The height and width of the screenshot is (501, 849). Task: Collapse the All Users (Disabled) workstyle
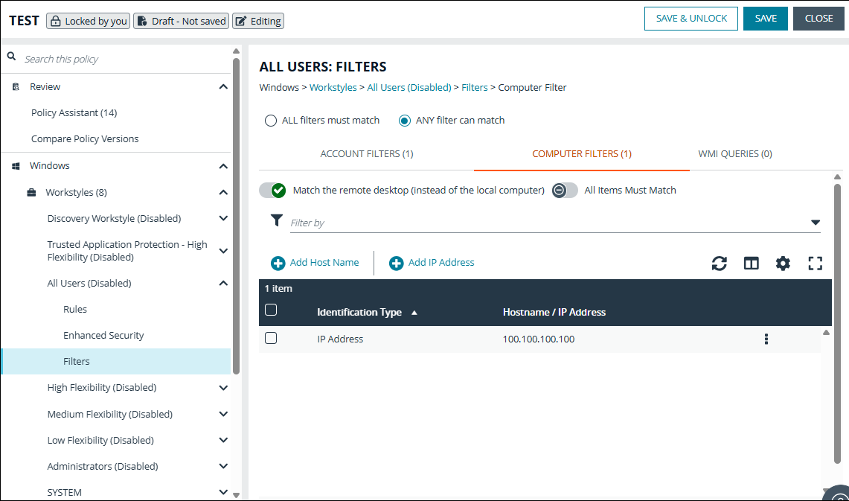coord(222,283)
